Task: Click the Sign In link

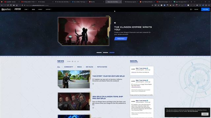Action: point(196,10)
